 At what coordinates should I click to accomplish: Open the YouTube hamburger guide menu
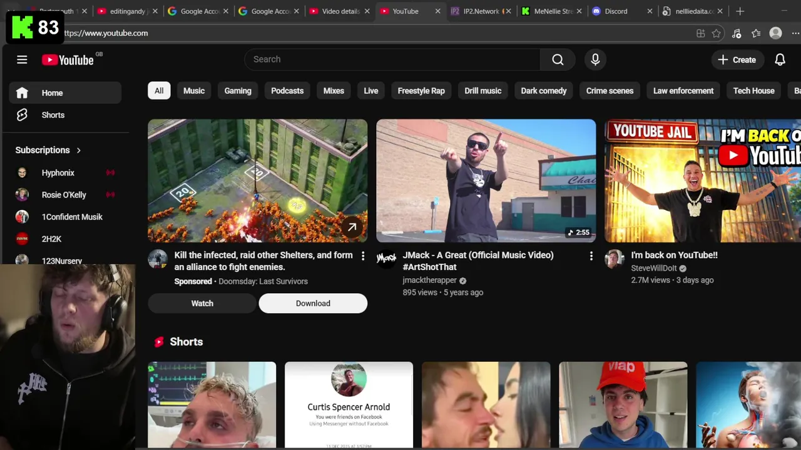tap(22, 60)
